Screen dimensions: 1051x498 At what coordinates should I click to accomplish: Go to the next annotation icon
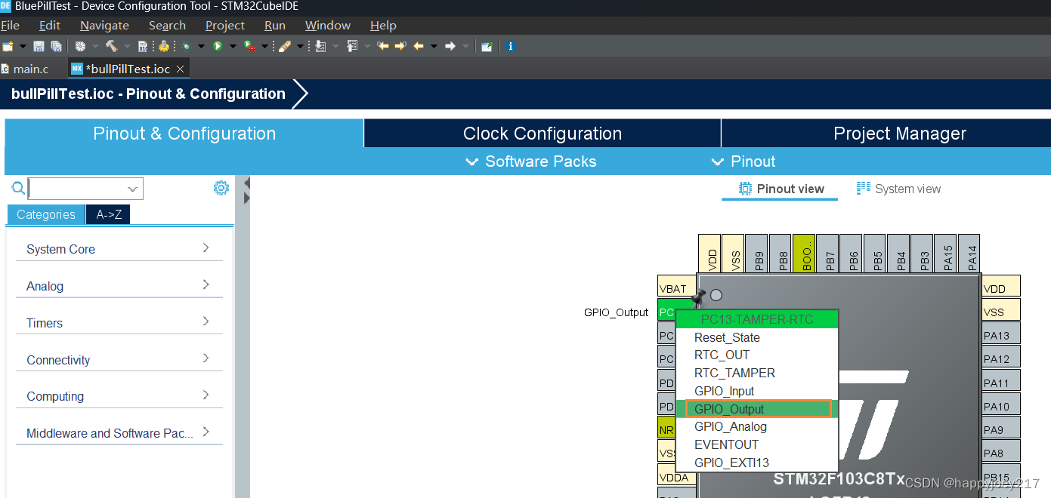click(320, 46)
